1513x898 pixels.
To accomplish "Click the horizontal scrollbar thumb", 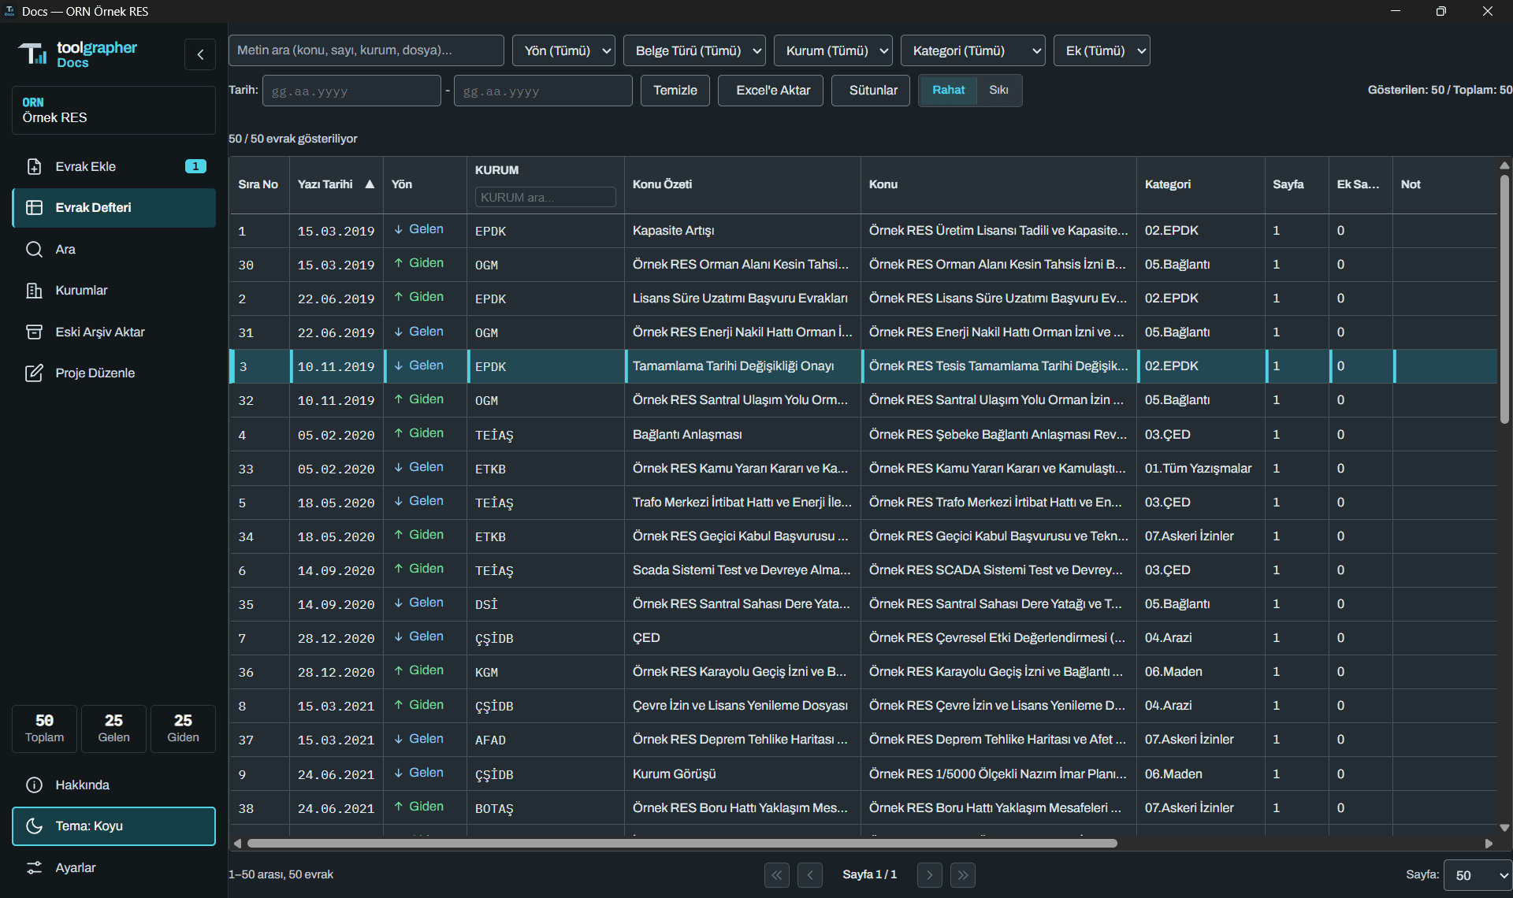I will click(682, 843).
